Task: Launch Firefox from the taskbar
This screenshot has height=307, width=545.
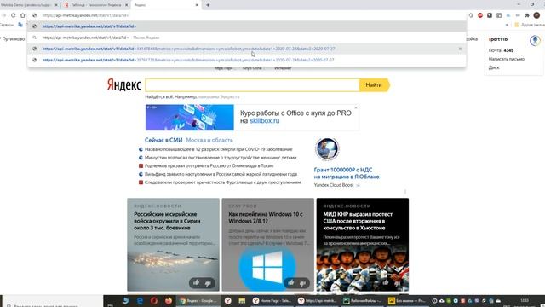Action: 169,301
